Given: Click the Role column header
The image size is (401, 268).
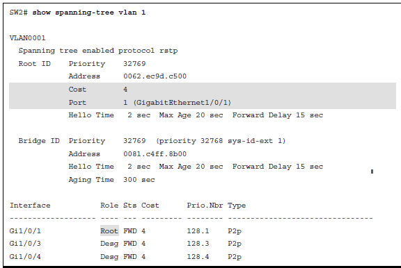Looking at the screenshot, I should coord(109,206).
